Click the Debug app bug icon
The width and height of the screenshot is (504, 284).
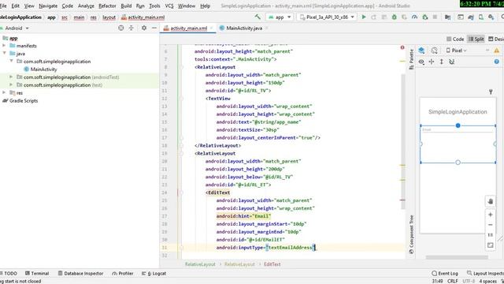point(394,17)
